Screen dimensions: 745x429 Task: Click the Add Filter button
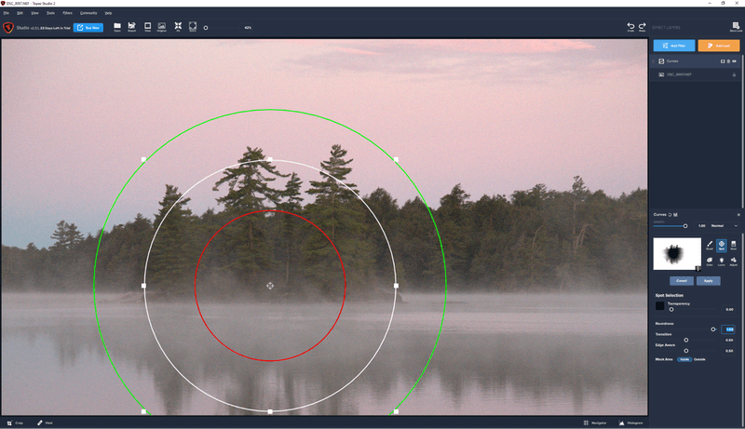(674, 45)
